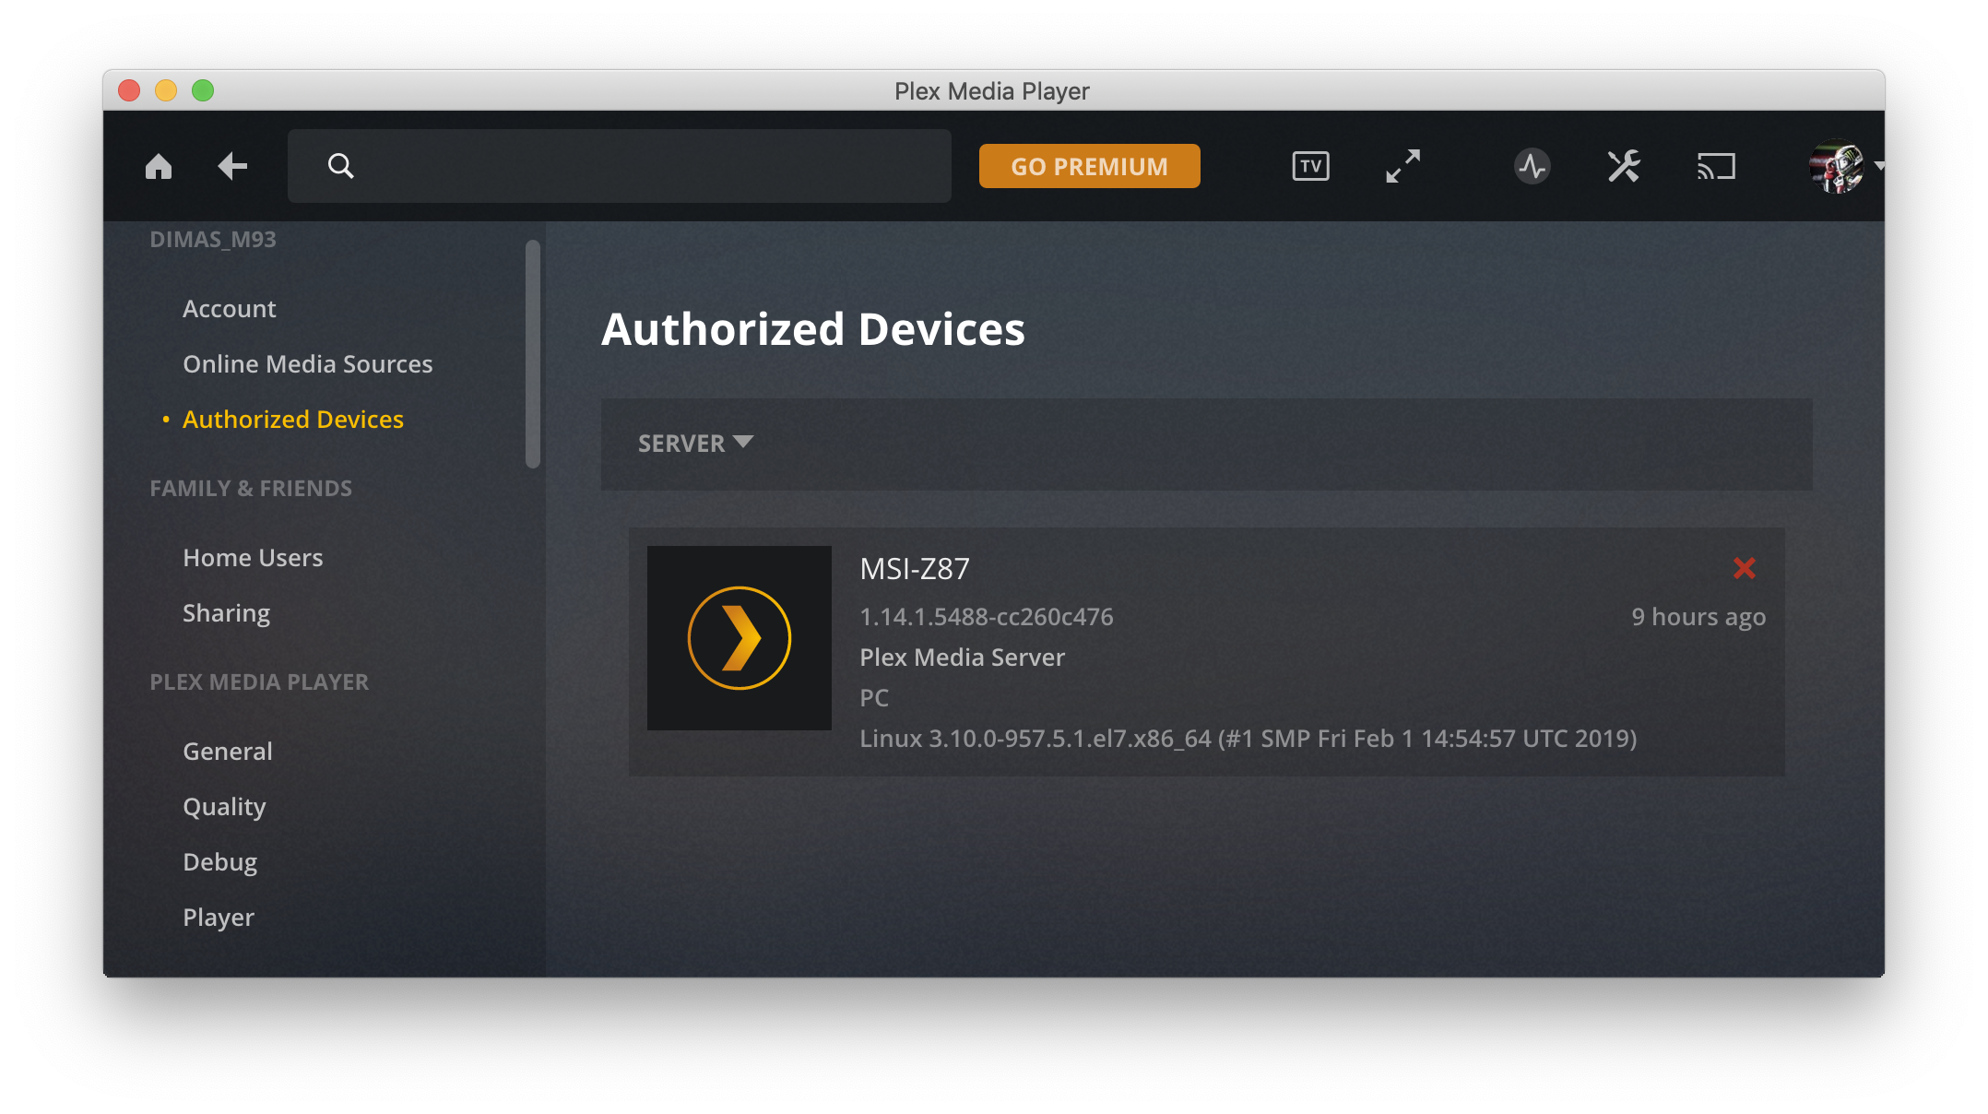Image resolution: width=1988 pixels, height=1114 pixels.
Task: Select Account from sidebar menu
Action: click(230, 307)
